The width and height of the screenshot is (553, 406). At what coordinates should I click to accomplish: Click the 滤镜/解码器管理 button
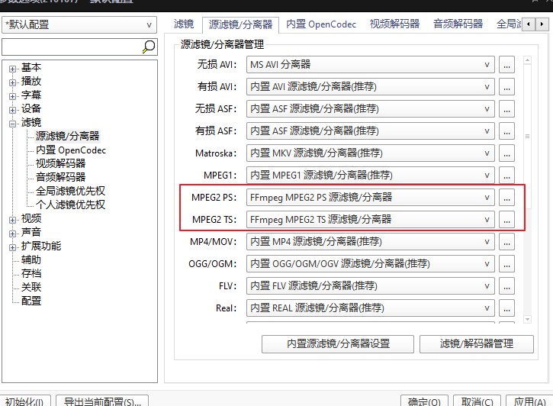click(x=477, y=343)
